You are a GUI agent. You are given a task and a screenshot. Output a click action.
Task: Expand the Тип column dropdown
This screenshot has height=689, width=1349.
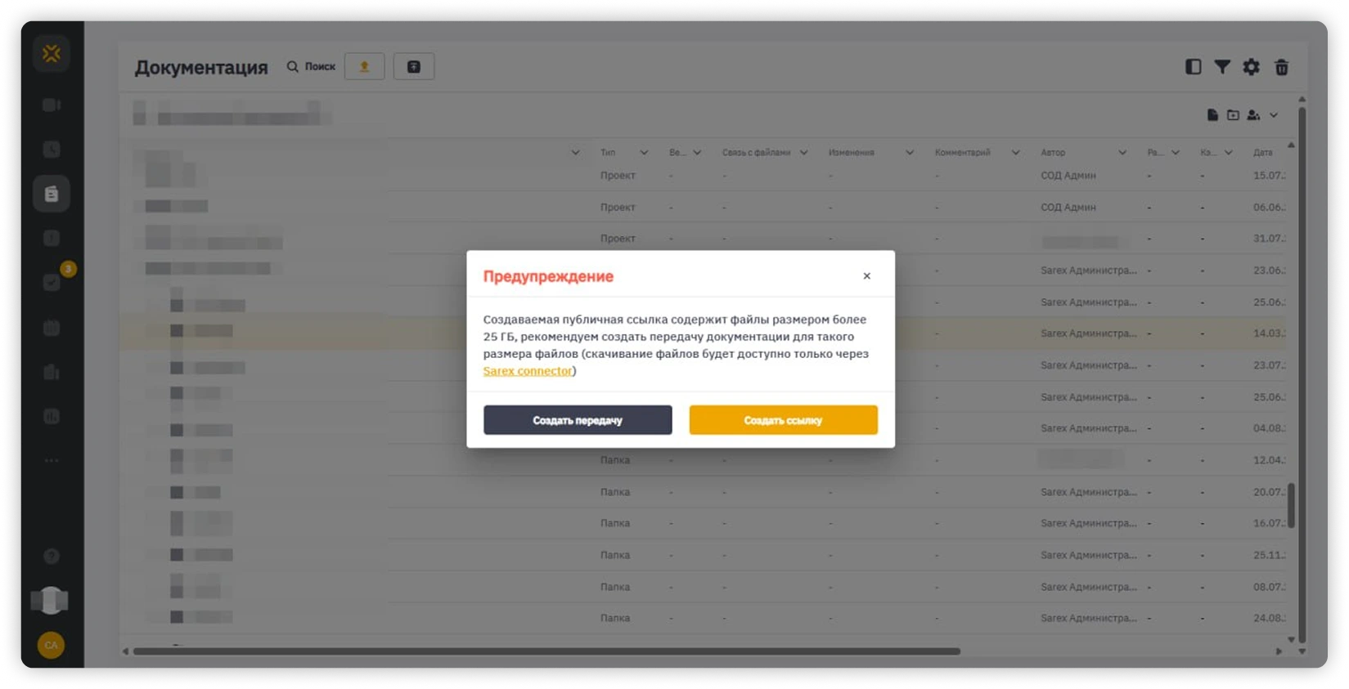pos(644,153)
